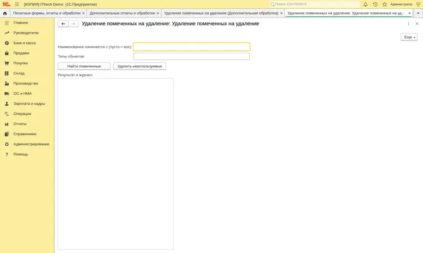
Task: Open the Производство section
Action: (x=27, y=83)
